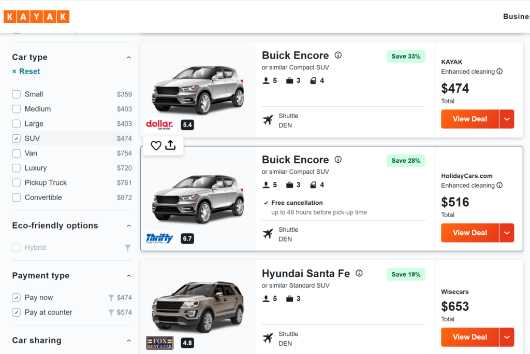Click the Save 33% badge
Viewport: 530px width, 354px height.
(406, 56)
